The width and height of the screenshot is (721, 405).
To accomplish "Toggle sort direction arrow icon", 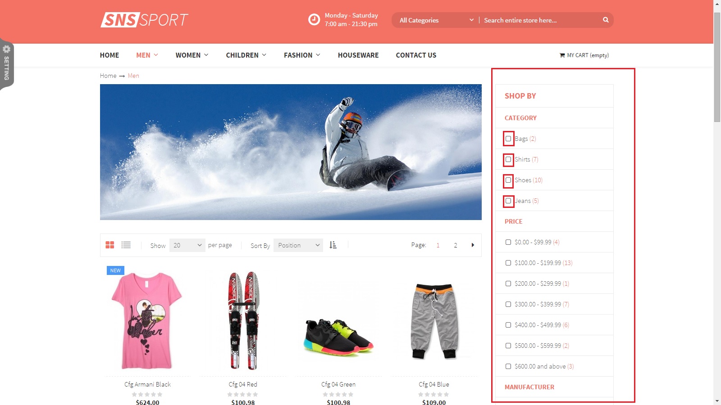I will 333,245.
